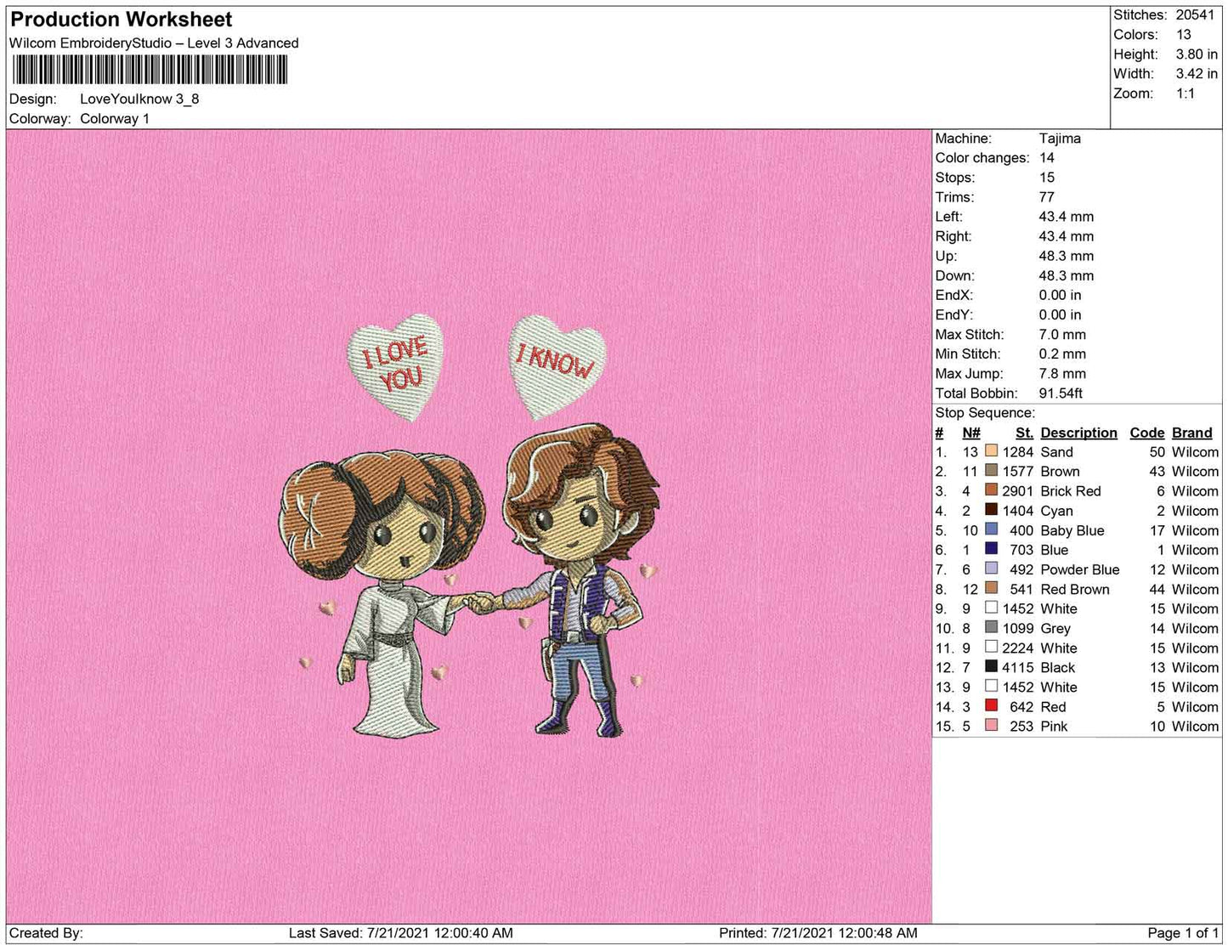Click the dark swatch beside 1404 Cyan
The width and height of the screenshot is (1228, 945).
(x=991, y=510)
